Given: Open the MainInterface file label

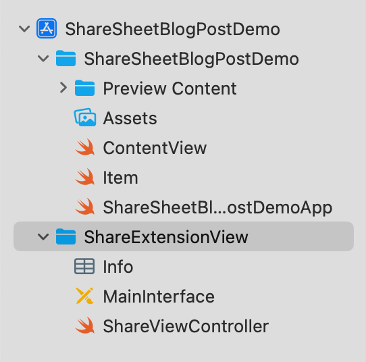Looking at the screenshot, I should (159, 296).
